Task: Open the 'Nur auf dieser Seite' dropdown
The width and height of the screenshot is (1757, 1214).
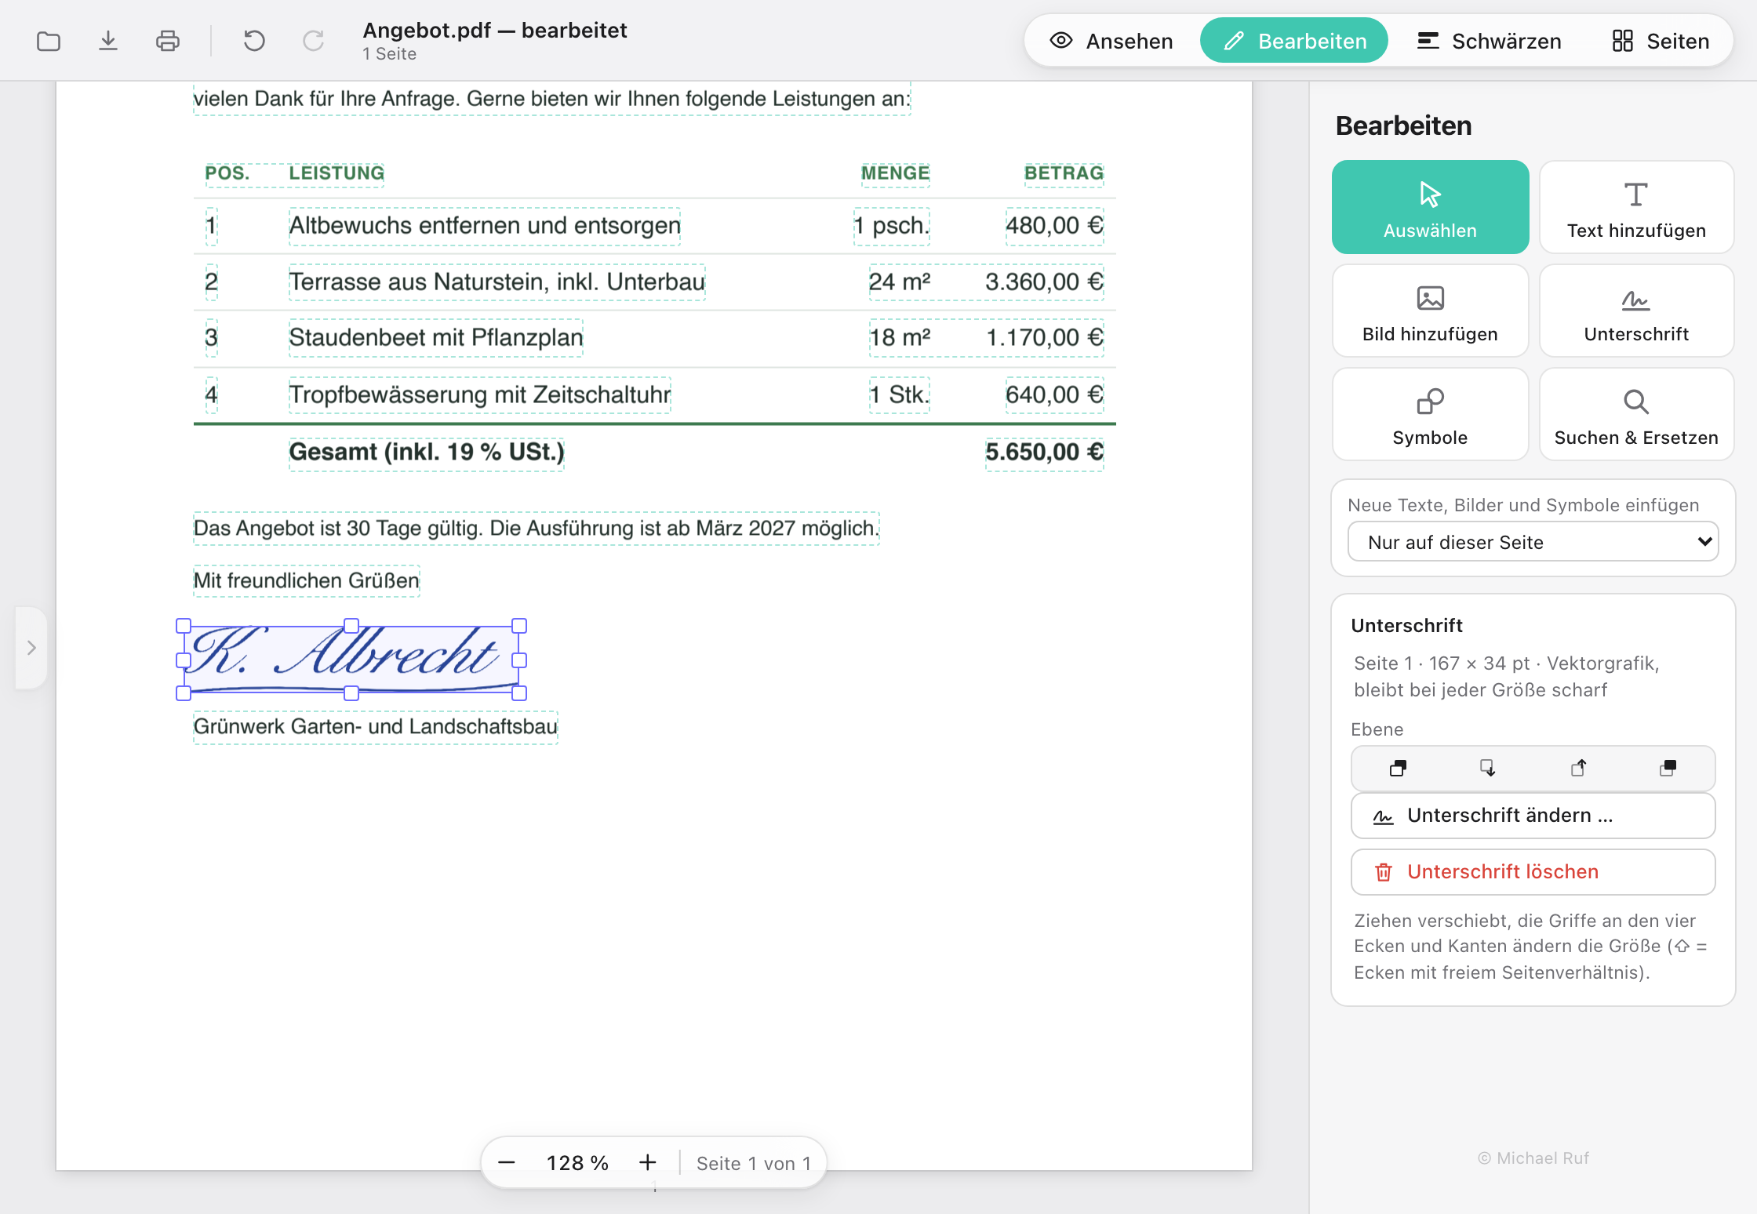Action: pos(1533,542)
